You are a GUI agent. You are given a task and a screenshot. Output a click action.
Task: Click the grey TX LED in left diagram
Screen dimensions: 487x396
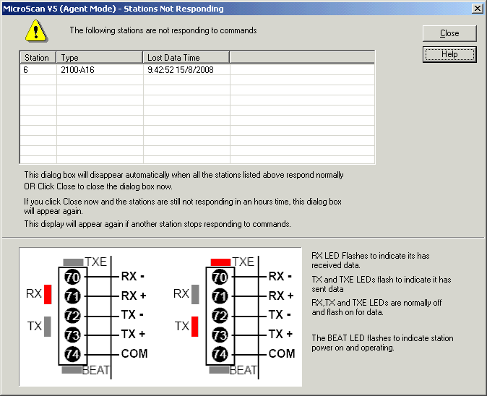[48, 327]
